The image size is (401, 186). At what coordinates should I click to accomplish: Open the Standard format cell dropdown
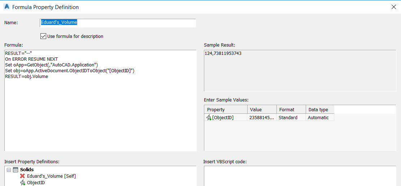(x=291, y=117)
